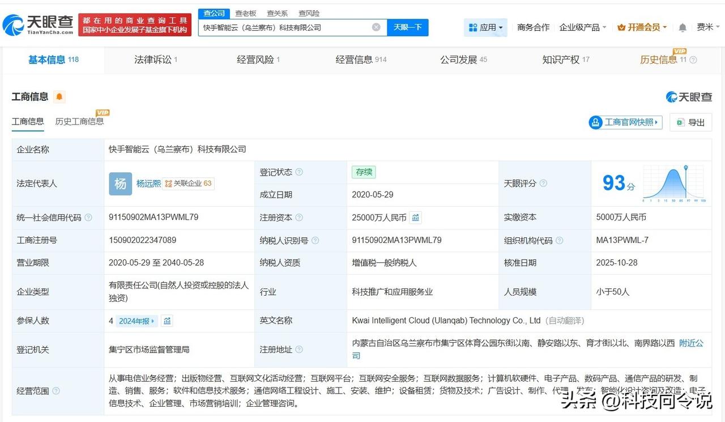Click the 杨 avatar of the legal representative
The height and width of the screenshot is (422, 725).
click(x=121, y=184)
